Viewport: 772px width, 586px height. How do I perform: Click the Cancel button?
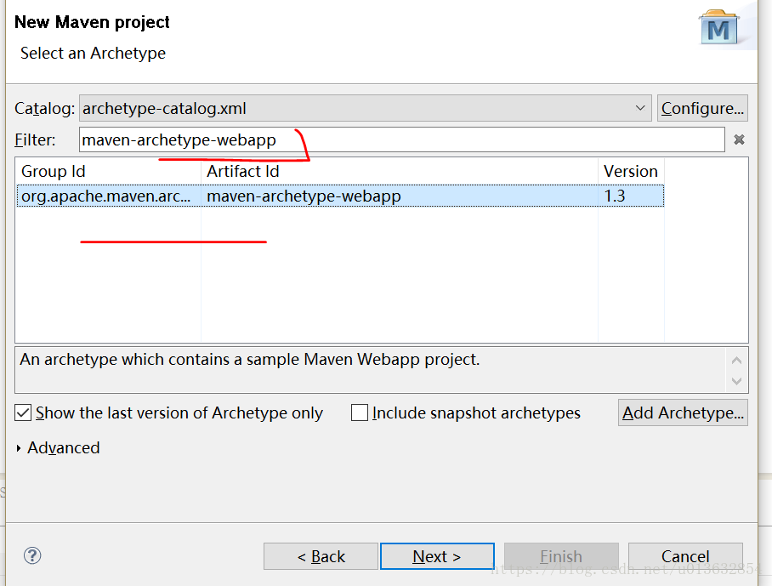click(685, 556)
